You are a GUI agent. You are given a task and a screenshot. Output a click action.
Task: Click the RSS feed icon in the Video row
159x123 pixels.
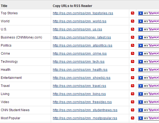pyautogui.click(x=133, y=102)
